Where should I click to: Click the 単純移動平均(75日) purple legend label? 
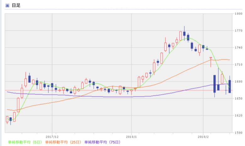[102, 142]
